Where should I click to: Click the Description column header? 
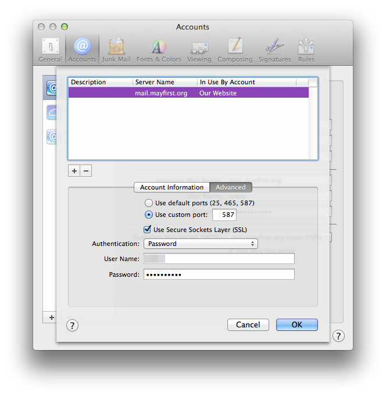tap(101, 82)
